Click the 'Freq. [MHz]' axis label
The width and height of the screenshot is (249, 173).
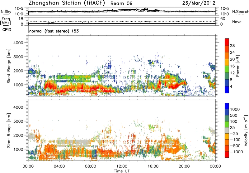pos(6,21)
